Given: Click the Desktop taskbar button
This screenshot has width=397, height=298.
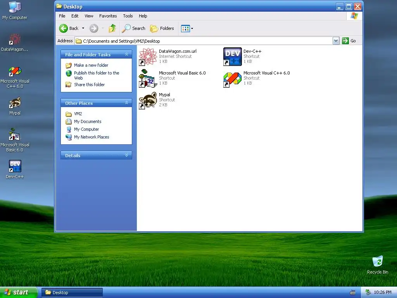Looking at the screenshot, I should coord(72,293).
